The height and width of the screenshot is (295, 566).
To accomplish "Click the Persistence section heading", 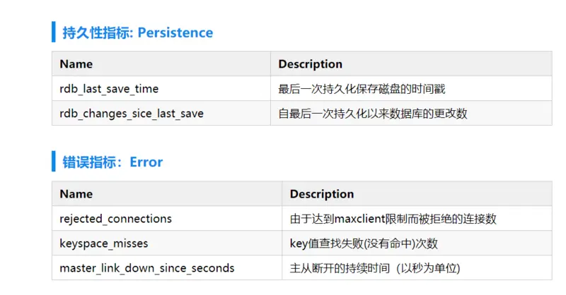I will (137, 32).
